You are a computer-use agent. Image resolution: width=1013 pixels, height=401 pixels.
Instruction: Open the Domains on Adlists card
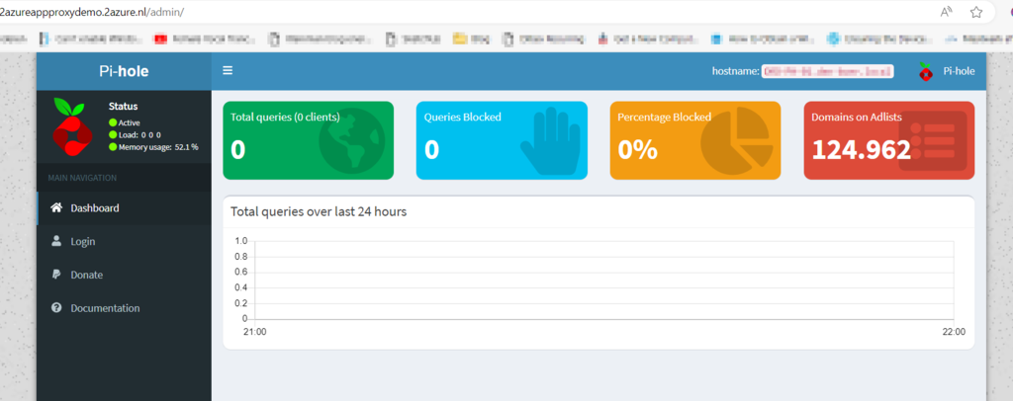[889, 140]
